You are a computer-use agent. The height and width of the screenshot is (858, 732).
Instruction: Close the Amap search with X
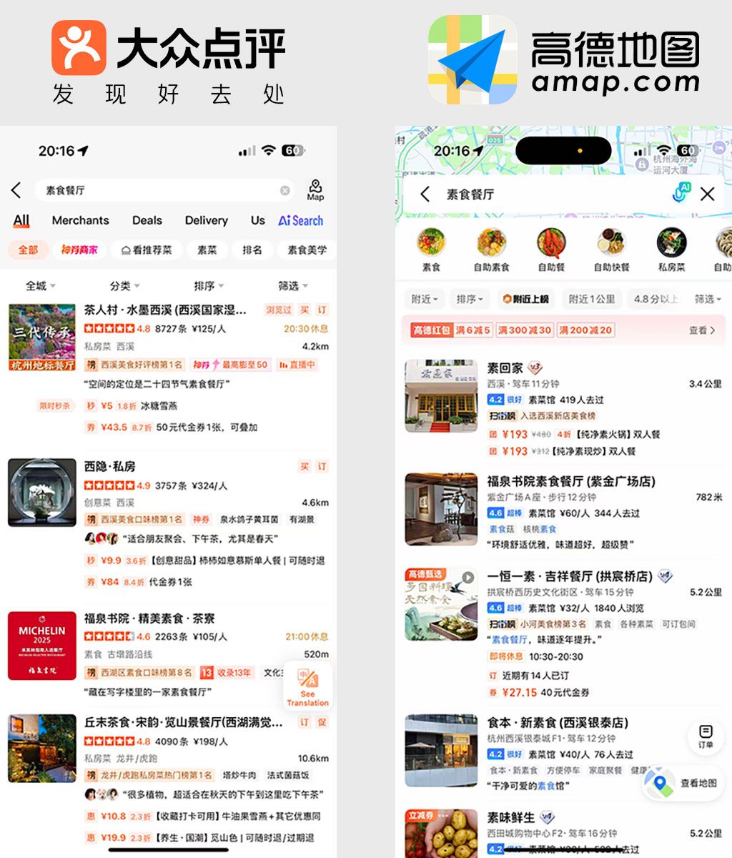click(x=708, y=194)
